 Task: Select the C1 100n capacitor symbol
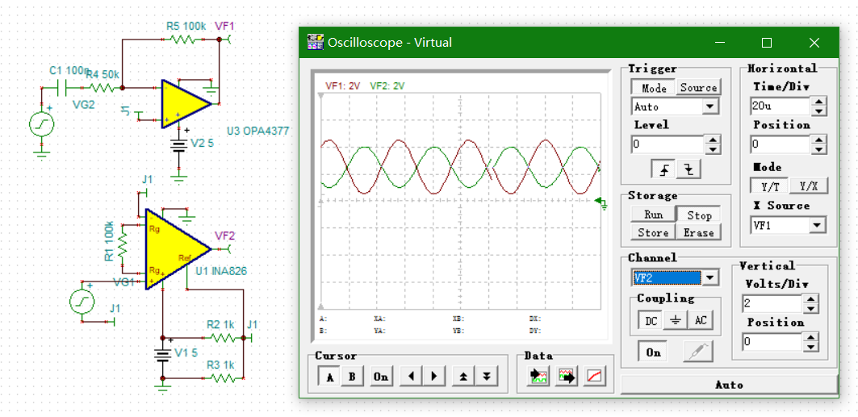(62, 87)
